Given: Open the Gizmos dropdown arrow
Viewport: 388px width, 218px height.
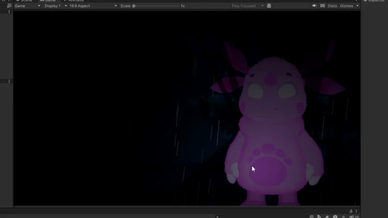Looking at the screenshot, I should pyautogui.click(x=357, y=6).
